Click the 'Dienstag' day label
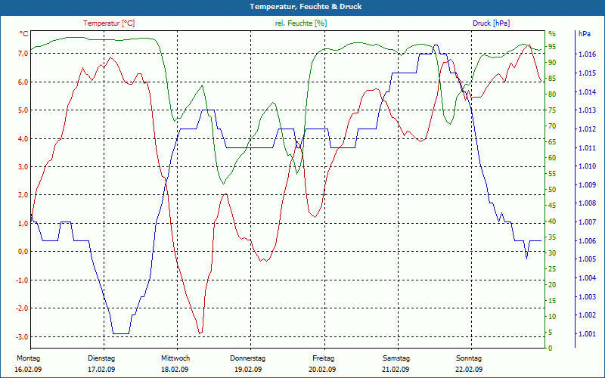This screenshot has height=378, width=605. [101, 358]
